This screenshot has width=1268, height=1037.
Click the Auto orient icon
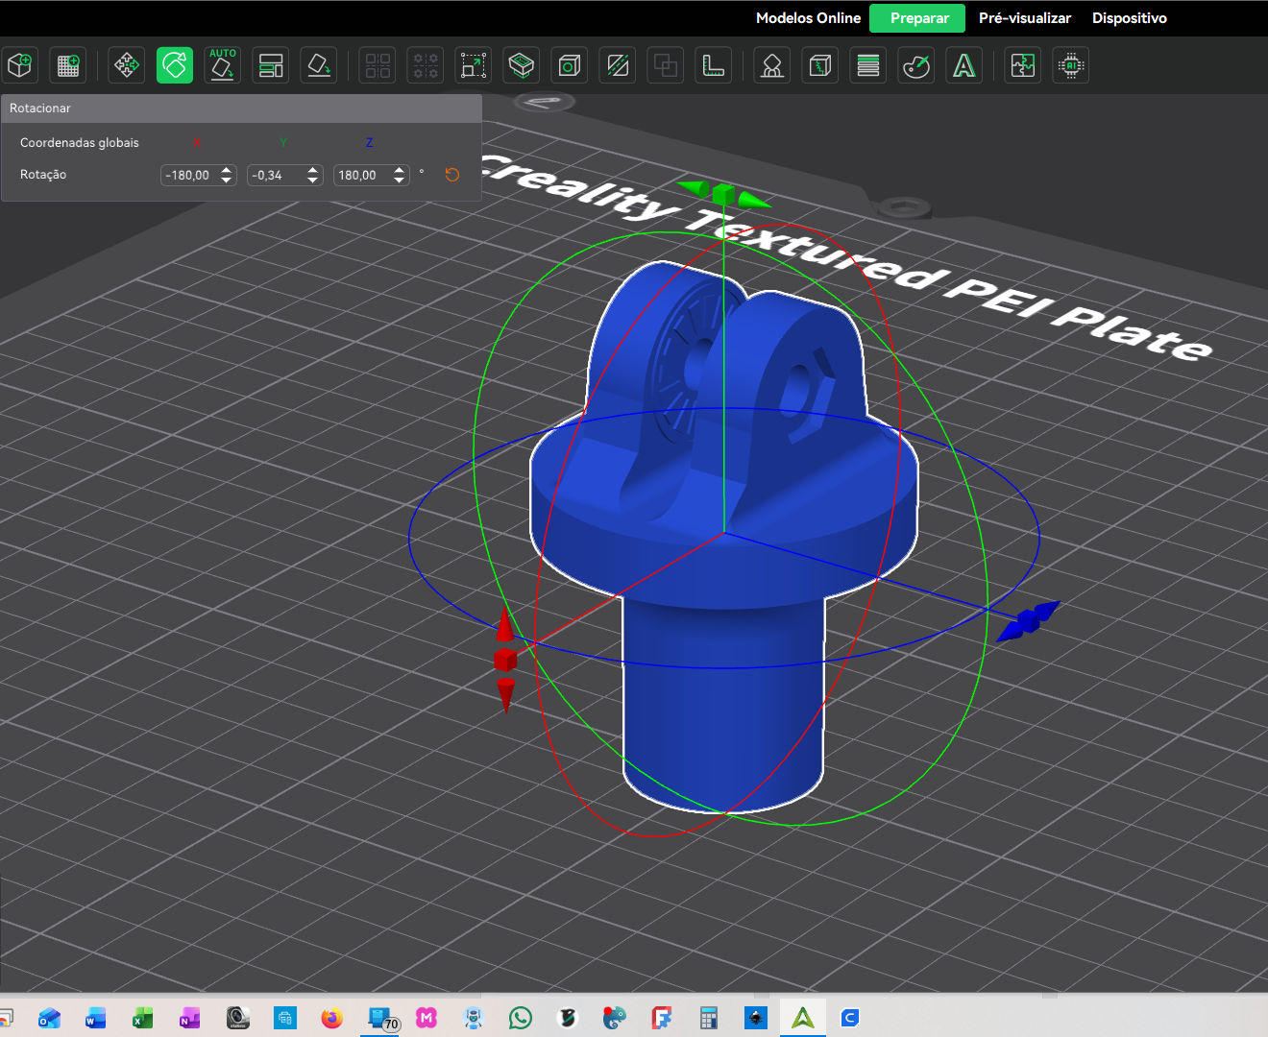tap(223, 65)
